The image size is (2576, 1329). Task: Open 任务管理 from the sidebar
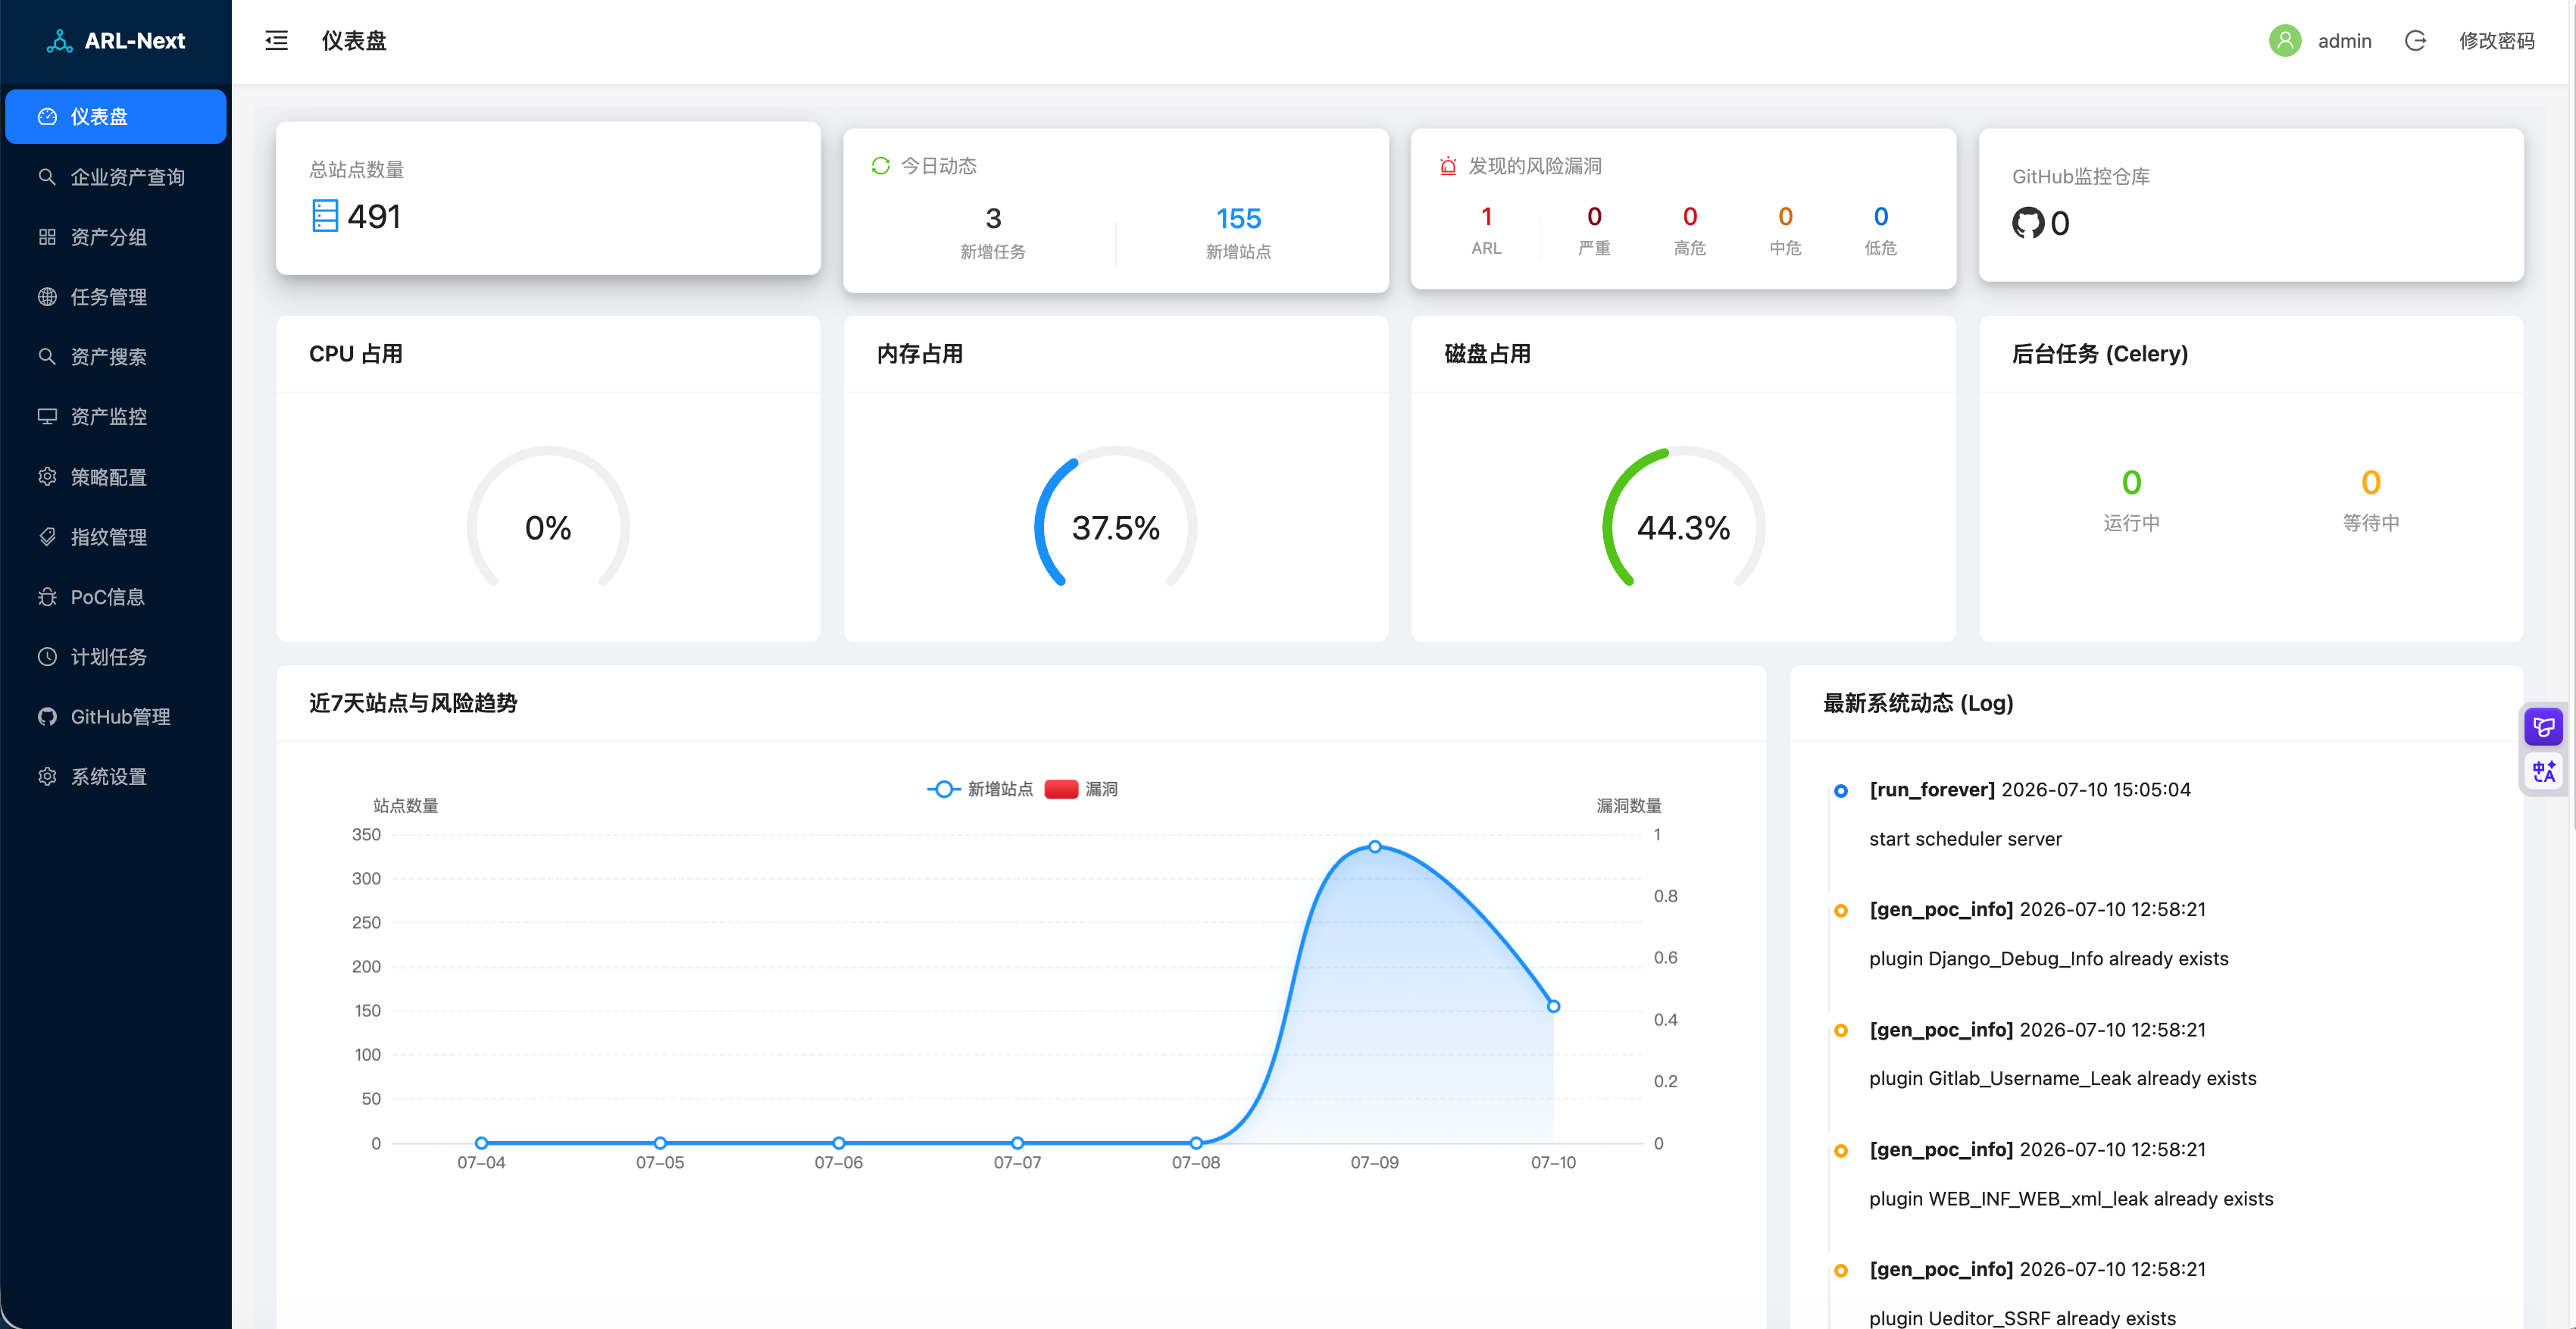[x=116, y=297]
